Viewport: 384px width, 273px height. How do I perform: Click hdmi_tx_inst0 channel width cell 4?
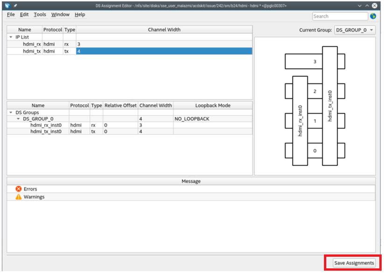coord(155,131)
